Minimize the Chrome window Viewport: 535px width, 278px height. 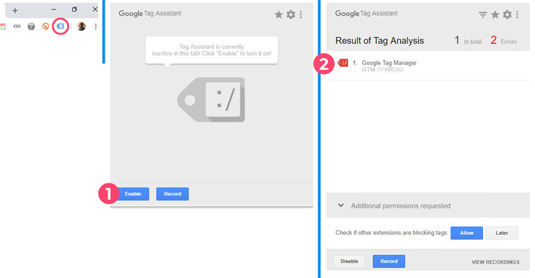coord(53,9)
